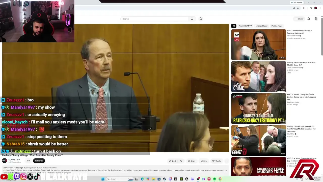Open Microsoft Edge from the taskbar
323x182 pixels.
click(x=142, y=179)
